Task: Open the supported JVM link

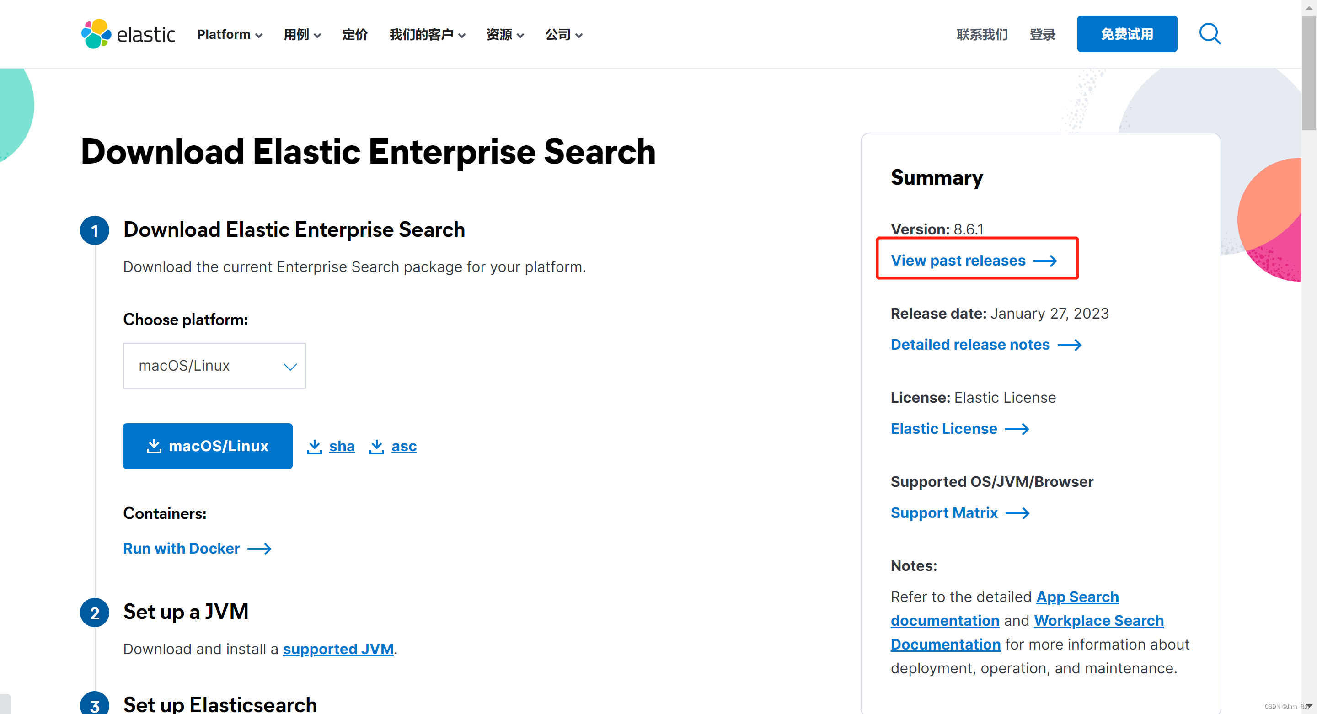Action: 338,649
